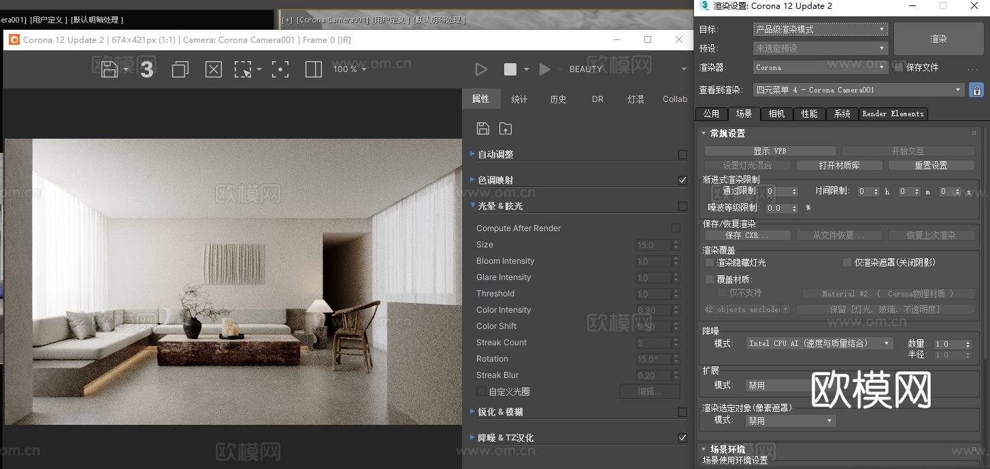The height and width of the screenshot is (469, 990).
Task: Click the track mouse focus icon in the VFB
Action: tap(280, 69)
